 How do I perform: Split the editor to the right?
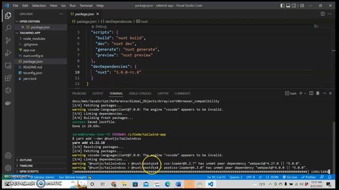[323, 14]
